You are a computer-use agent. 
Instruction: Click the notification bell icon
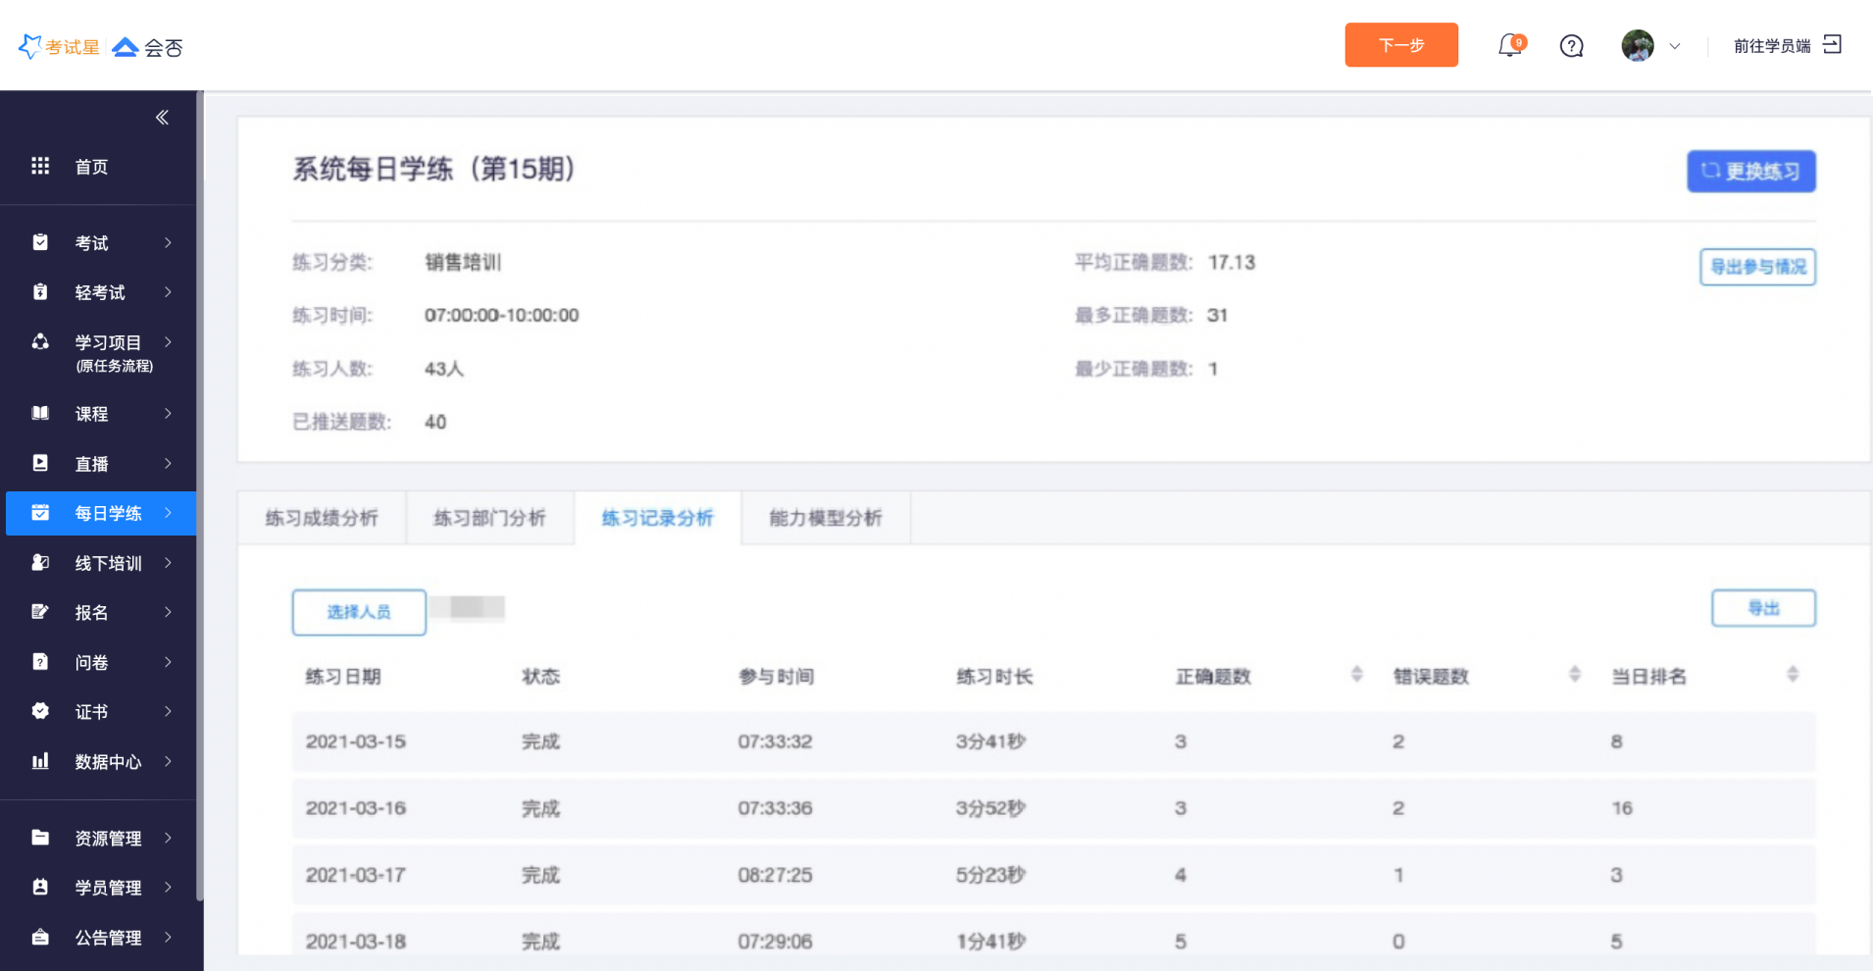click(x=1510, y=46)
